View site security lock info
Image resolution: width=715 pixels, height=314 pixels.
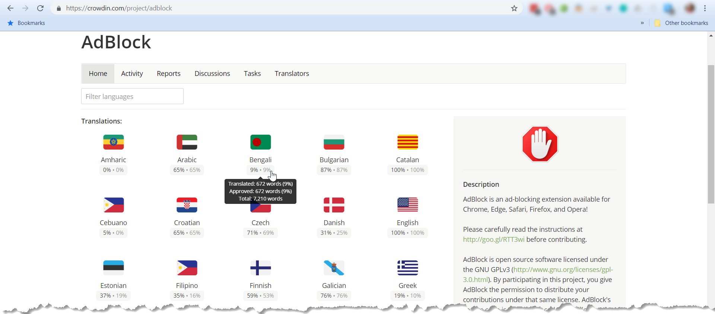(x=58, y=8)
